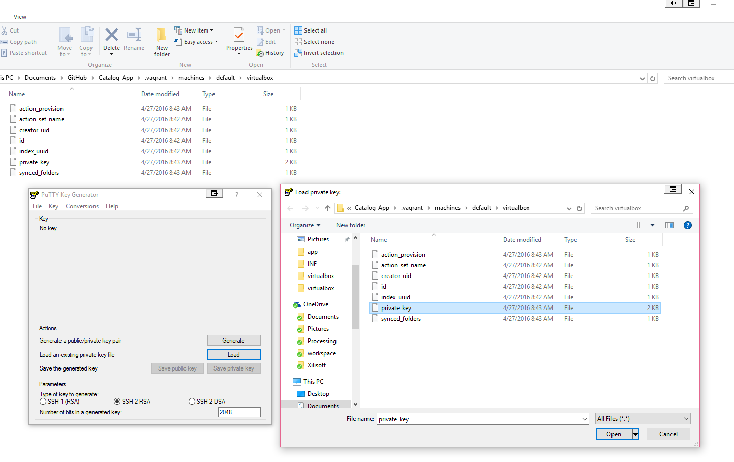Open the Conversions menu in PuTTYgen
734x462 pixels.
pos(82,206)
